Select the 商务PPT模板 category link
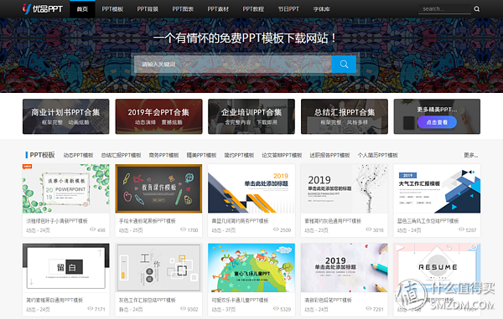 point(164,156)
